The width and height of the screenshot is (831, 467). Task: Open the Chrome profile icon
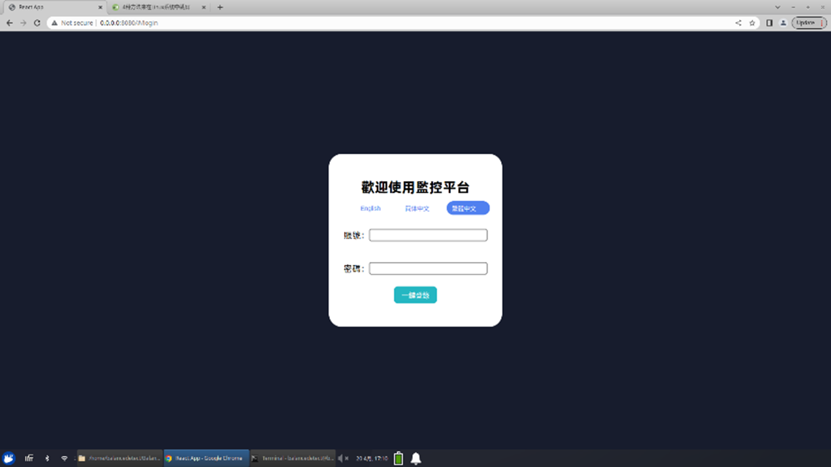(783, 23)
